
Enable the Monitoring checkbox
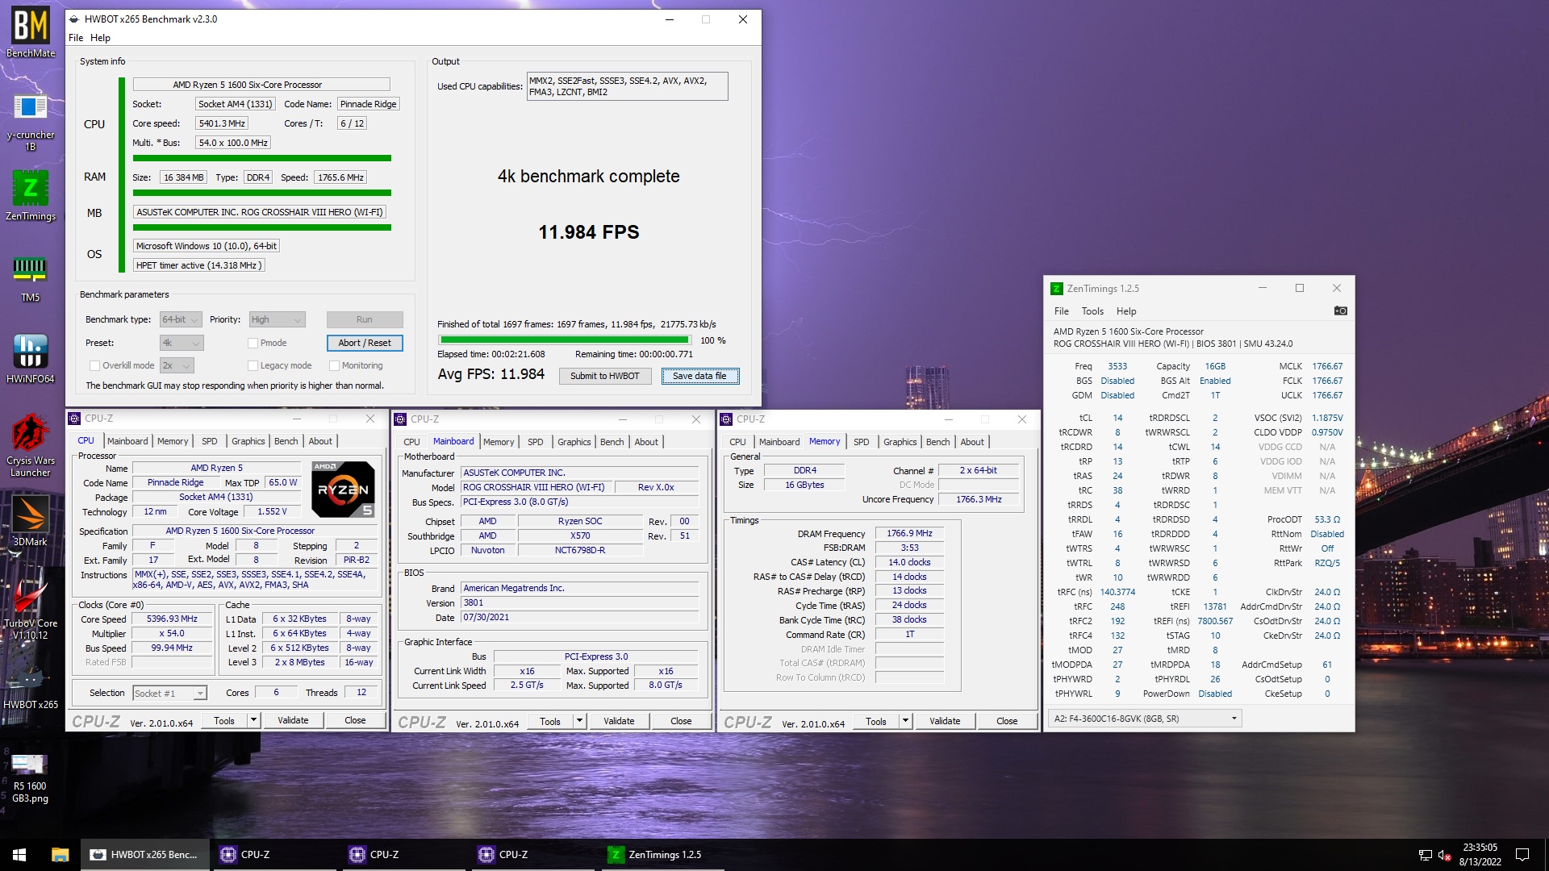click(334, 365)
